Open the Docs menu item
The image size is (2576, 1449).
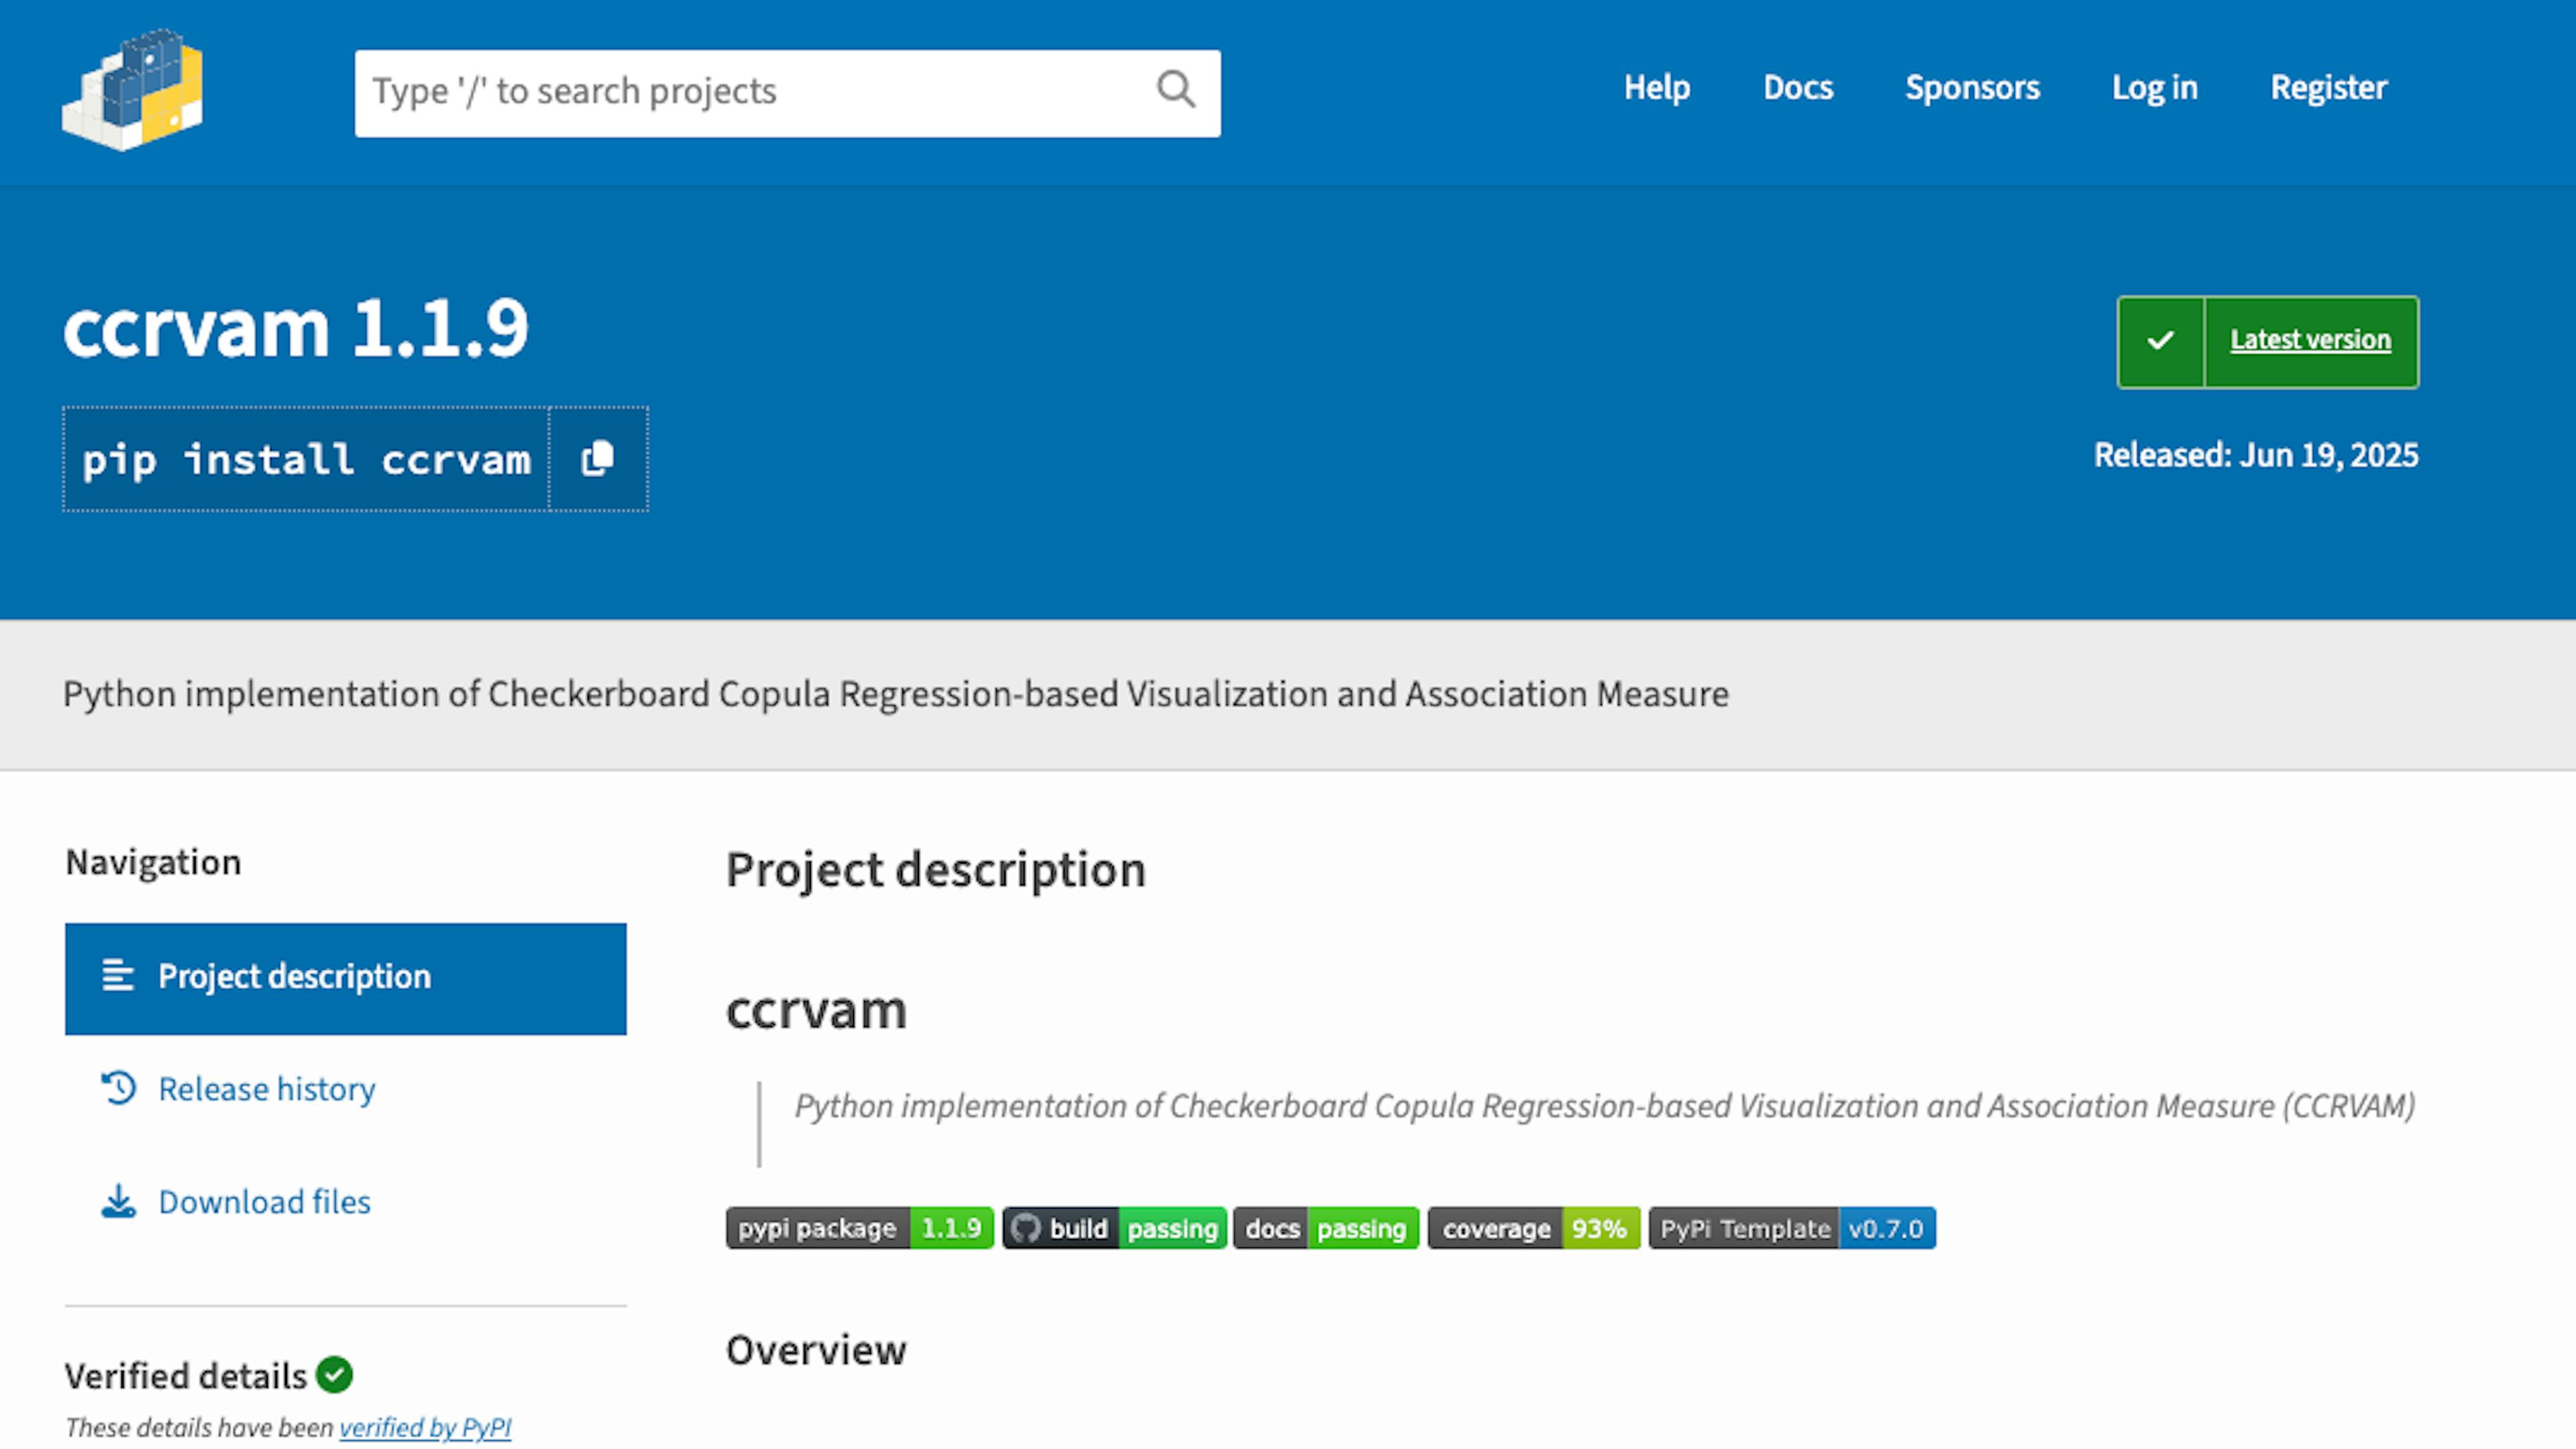1798,88
